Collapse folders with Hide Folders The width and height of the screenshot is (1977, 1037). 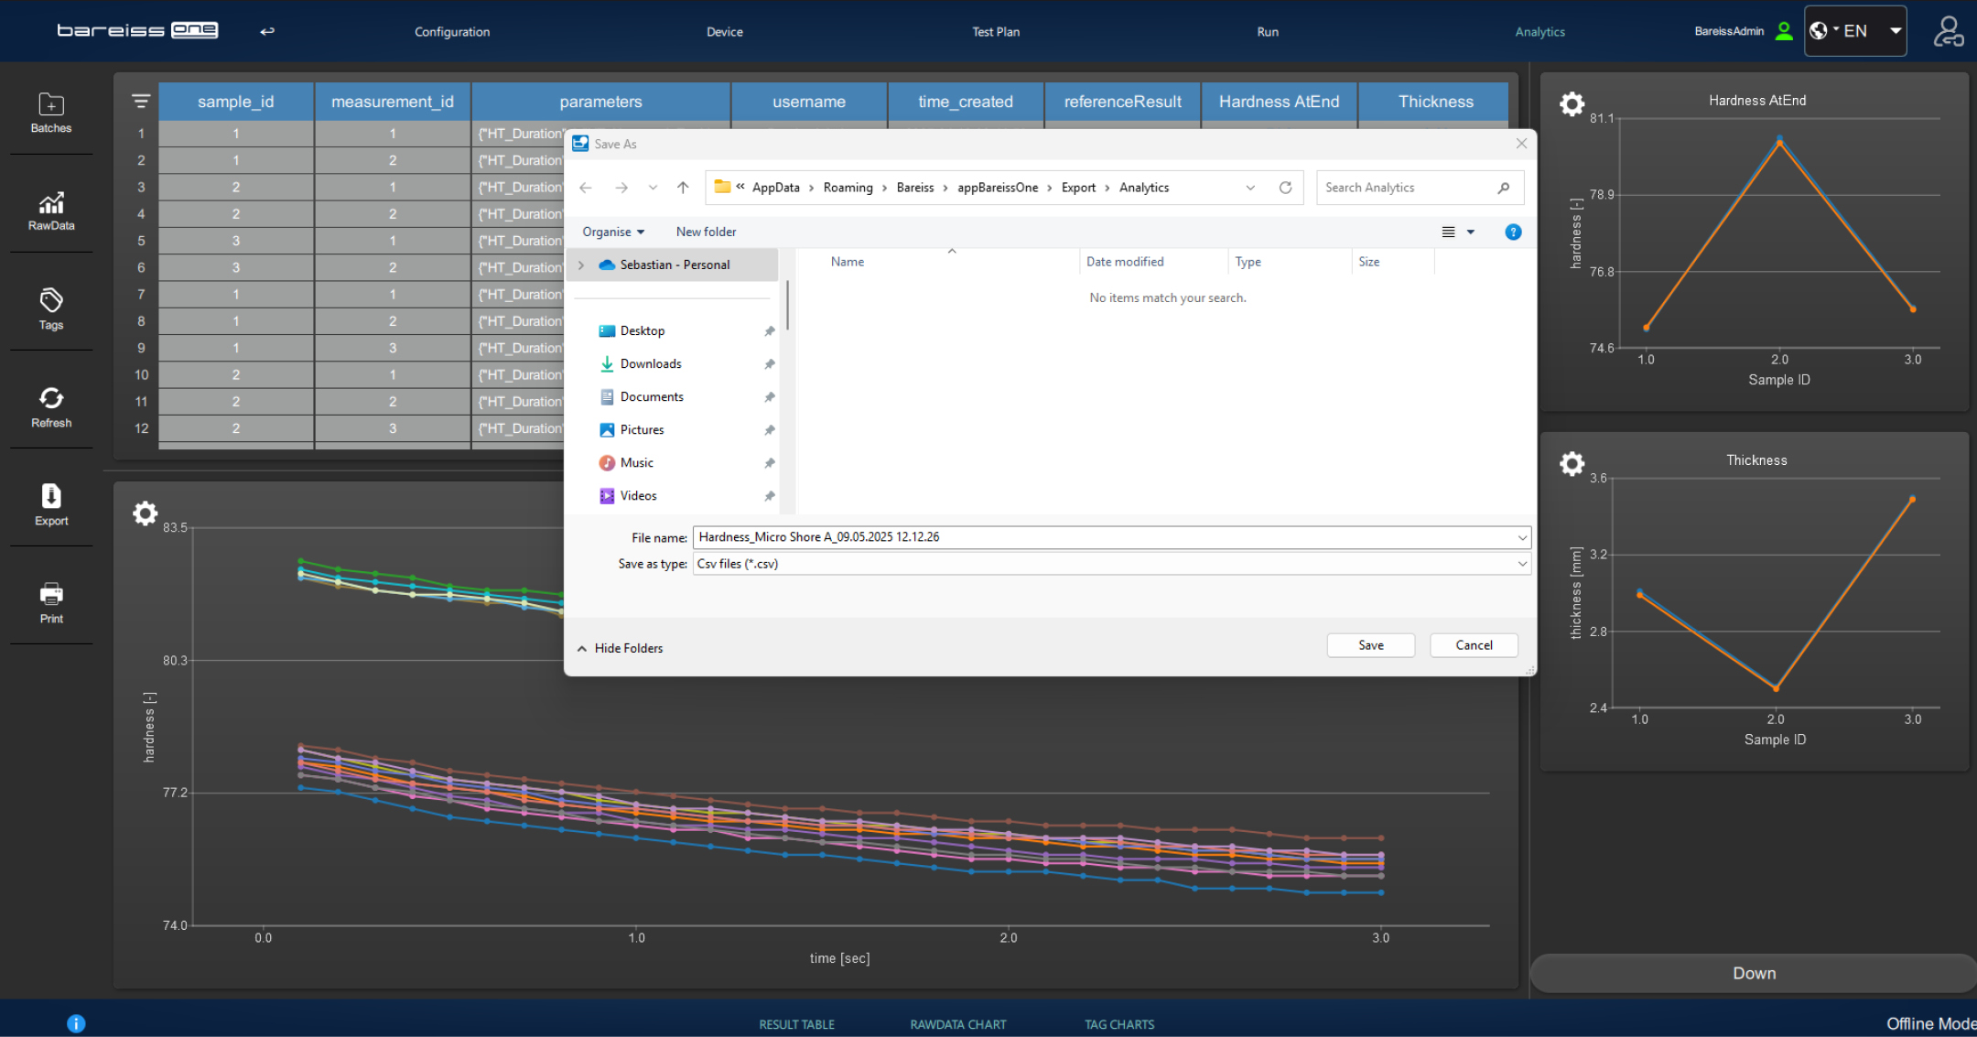point(620,648)
